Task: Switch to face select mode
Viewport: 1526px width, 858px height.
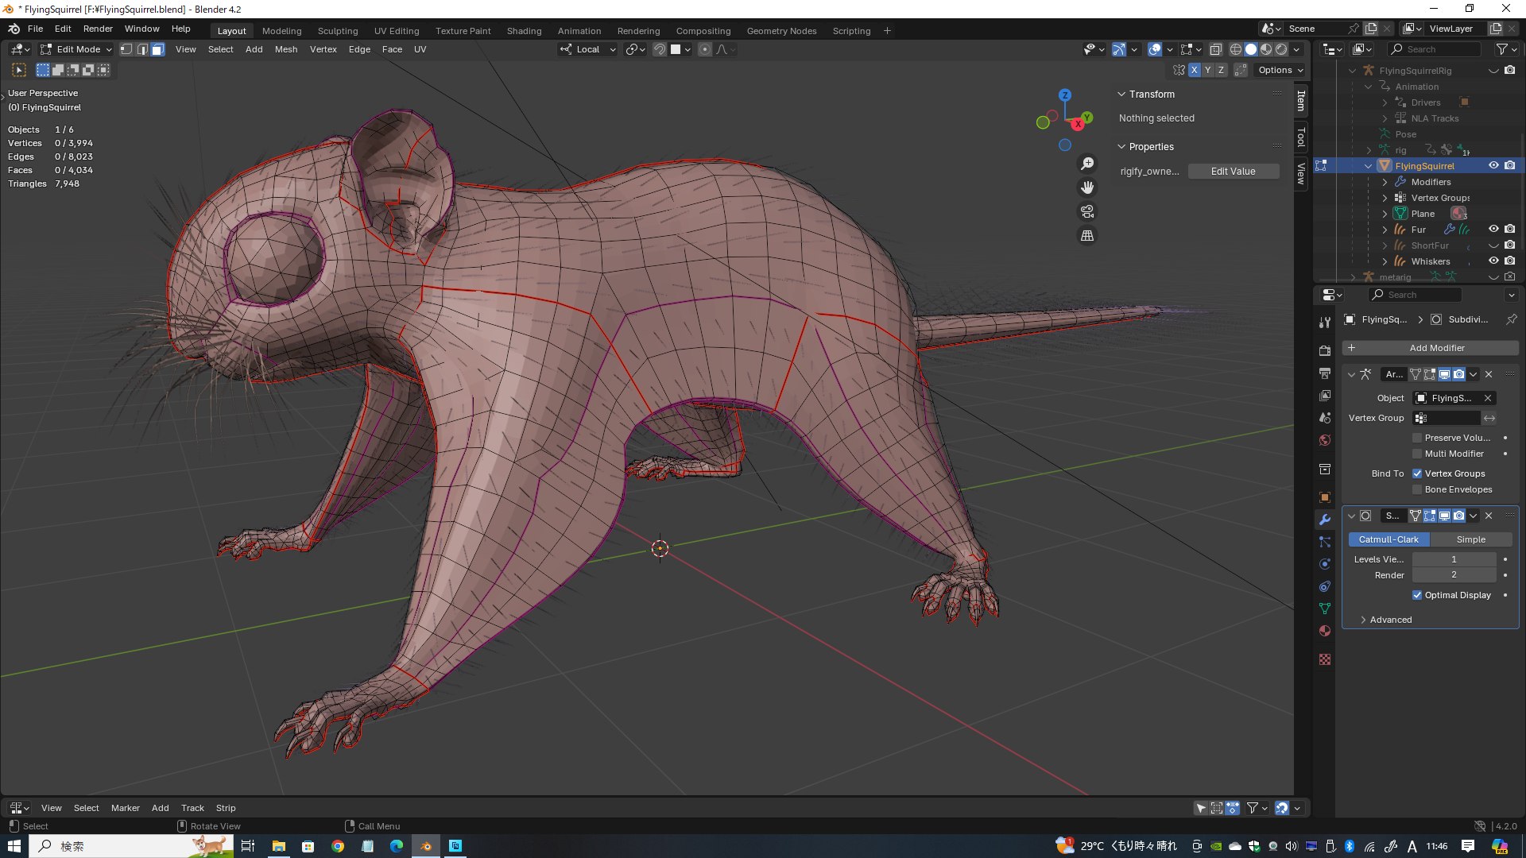Action: tap(158, 49)
